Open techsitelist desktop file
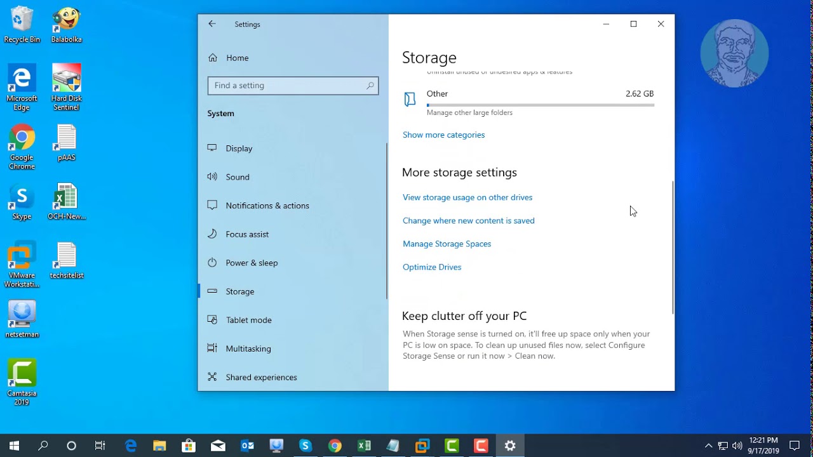This screenshot has height=457, width=813. tap(66, 261)
